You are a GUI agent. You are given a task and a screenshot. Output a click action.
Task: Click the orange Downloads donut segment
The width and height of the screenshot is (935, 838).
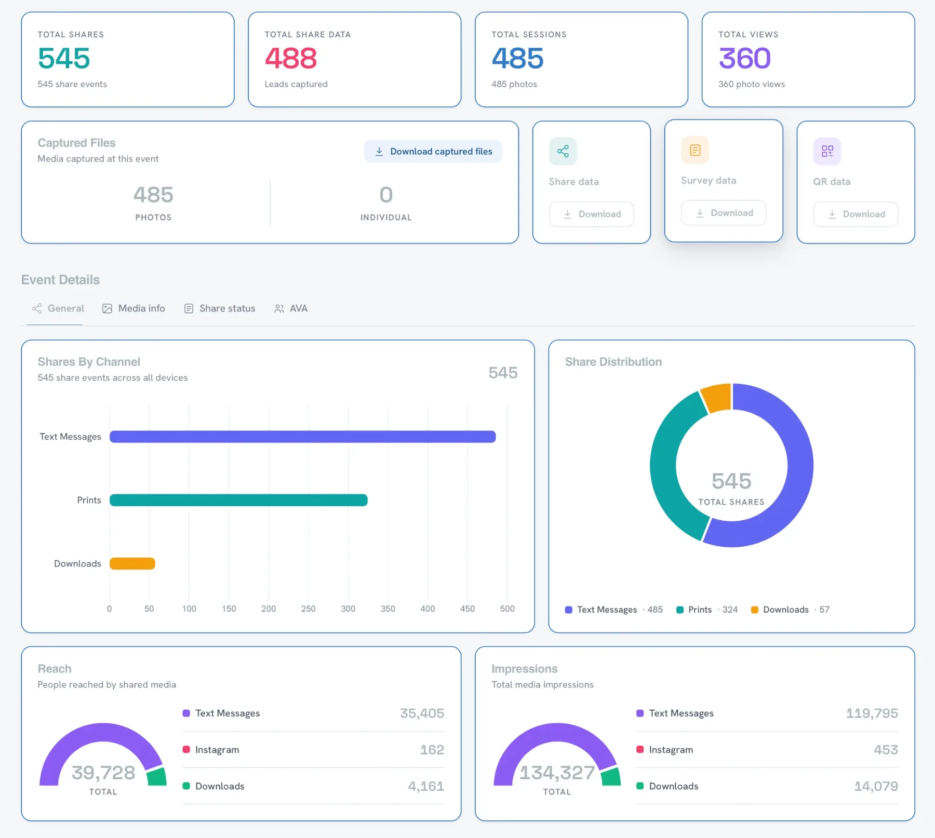click(x=717, y=397)
